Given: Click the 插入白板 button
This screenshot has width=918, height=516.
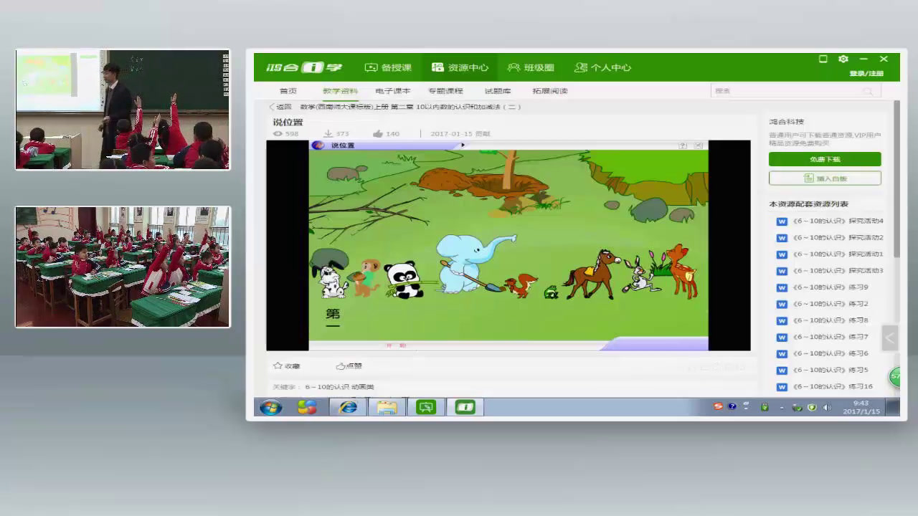Looking at the screenshot, I should pos(825,178).
